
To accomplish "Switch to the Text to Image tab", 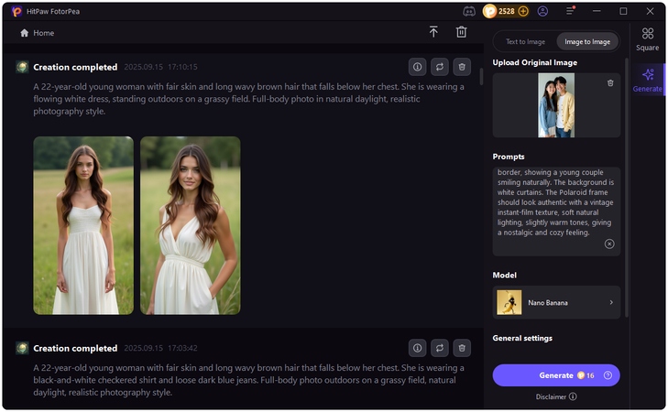I will pos(524,41).
